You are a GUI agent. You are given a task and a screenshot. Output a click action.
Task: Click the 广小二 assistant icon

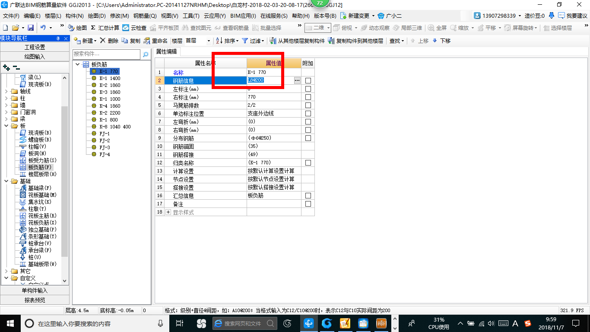381,16
